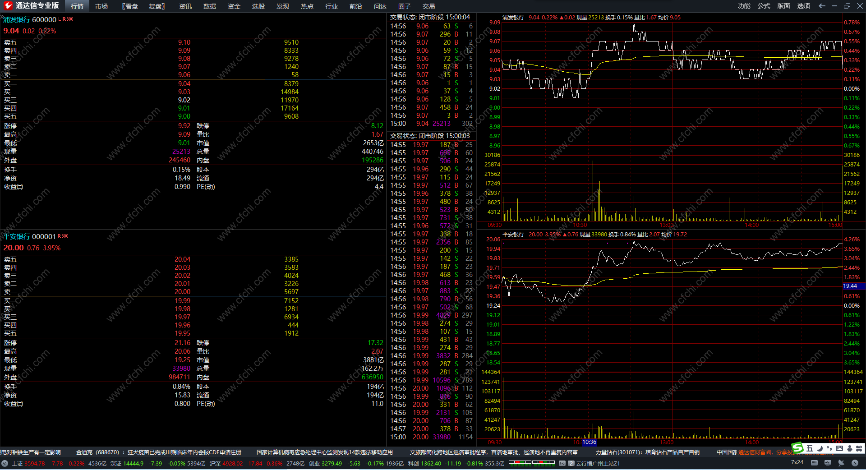Image resolution: width=866 pixels, height=470 pixels.
Task: Open the 版面 dropdown menu
Action: 784,6
